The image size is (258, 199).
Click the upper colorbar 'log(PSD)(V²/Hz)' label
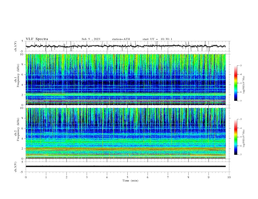tap(244, 85)
